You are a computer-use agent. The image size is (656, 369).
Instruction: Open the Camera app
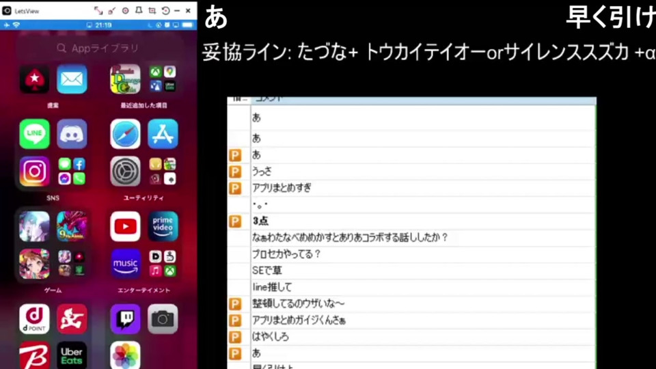pyautogui.click(x=163, y=319)
